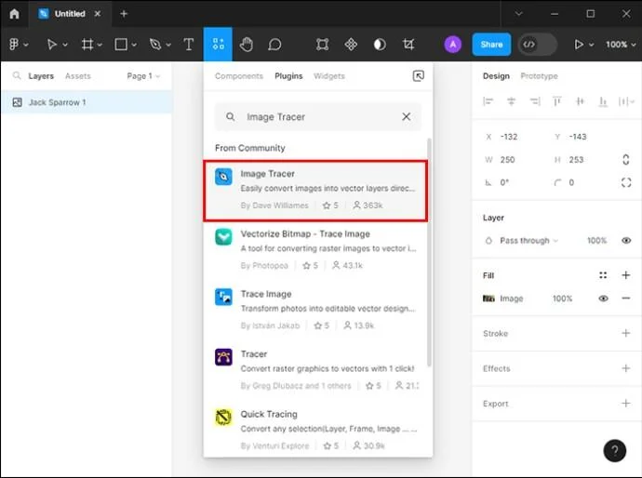Pop out the resources panel
642x478 pixels.
point(418,75)
